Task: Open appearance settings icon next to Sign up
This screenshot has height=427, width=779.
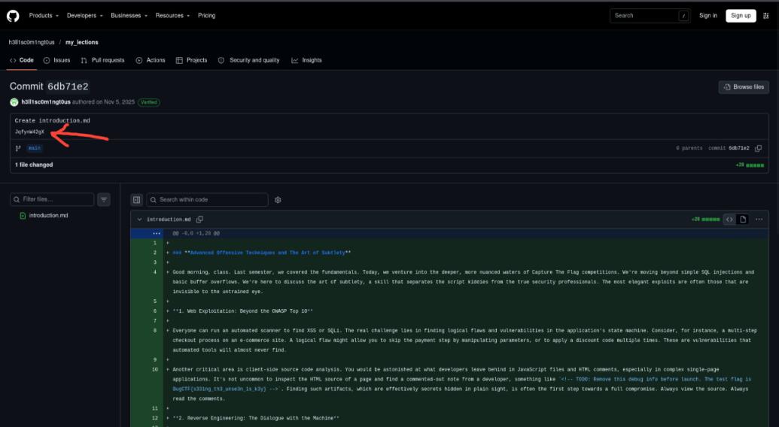Action: pos(766,16)
